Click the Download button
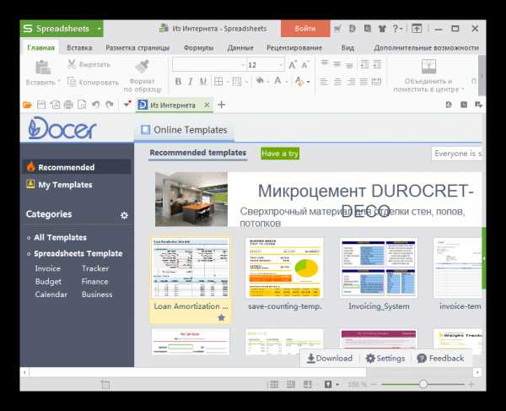Screen dimensions: 506x411 tap(329, 358)
